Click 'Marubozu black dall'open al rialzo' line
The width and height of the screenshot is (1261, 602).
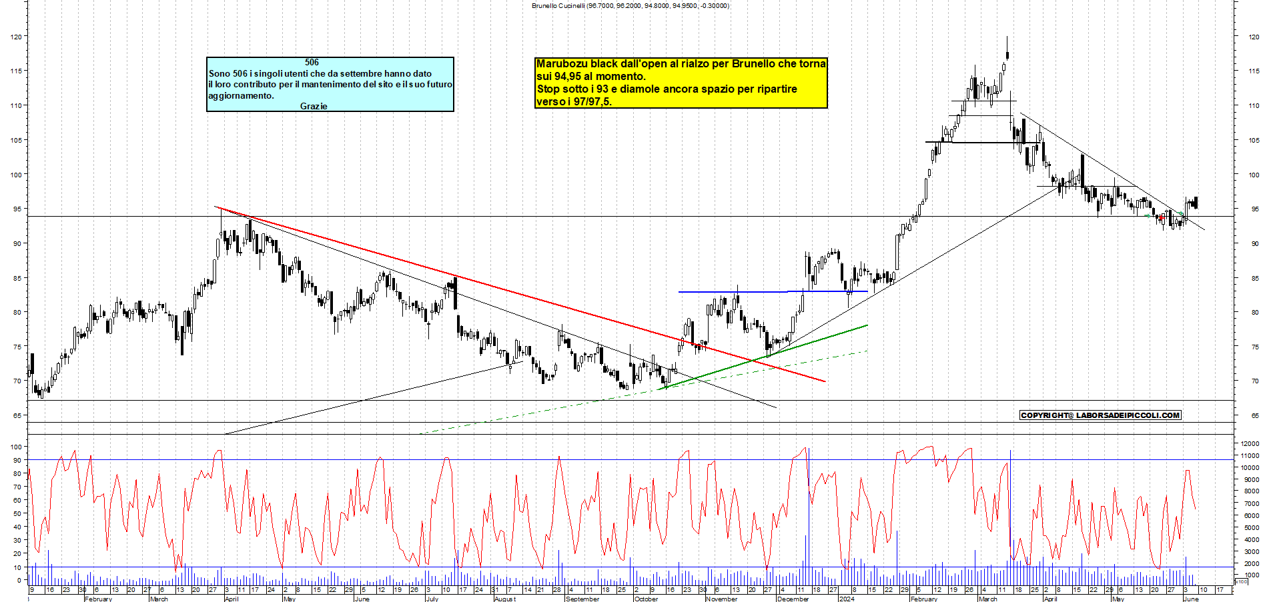click(681, 63)
